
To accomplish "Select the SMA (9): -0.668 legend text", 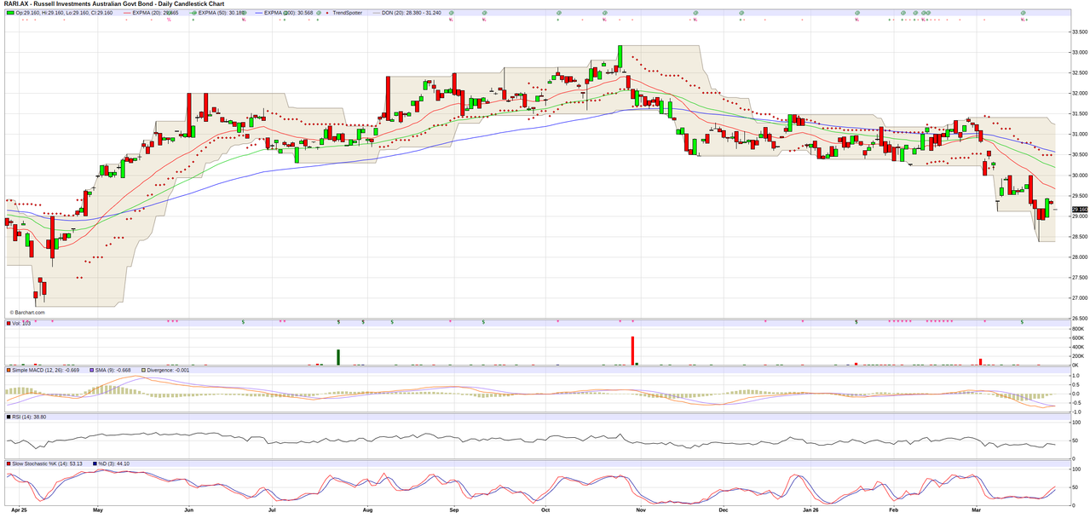I will [115, 370].
